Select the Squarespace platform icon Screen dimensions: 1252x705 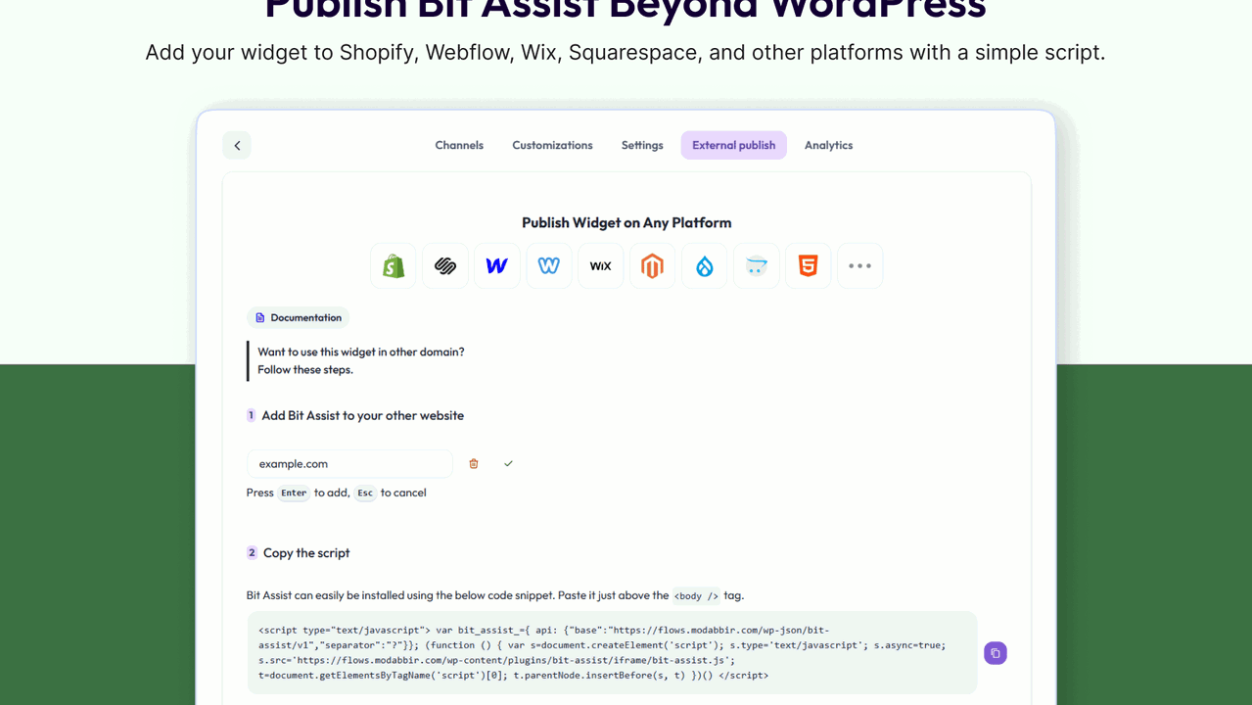(445, 266)
